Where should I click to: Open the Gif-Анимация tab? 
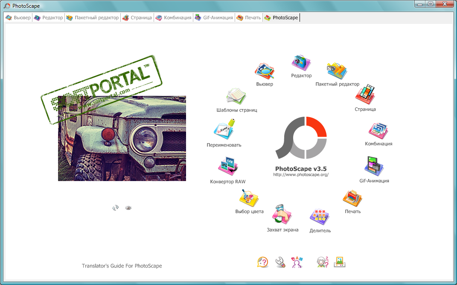coord(214,17)
